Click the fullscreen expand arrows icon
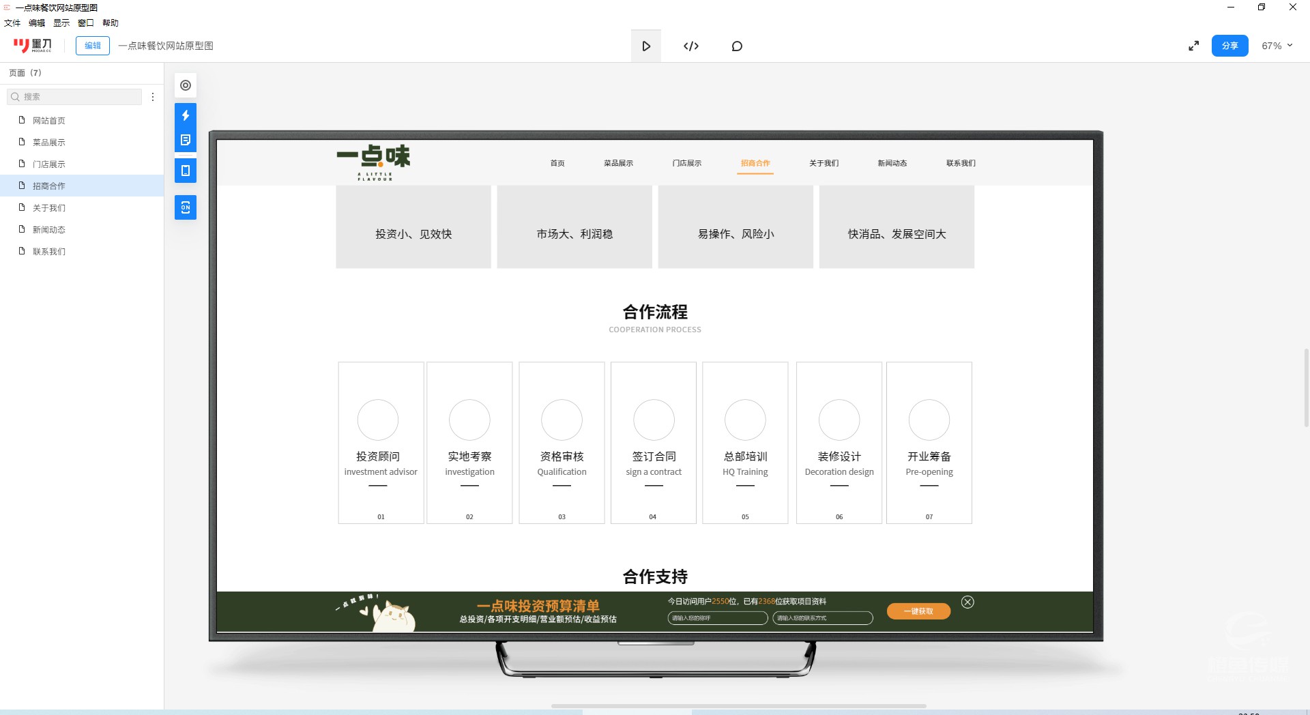 point(1193,46)
